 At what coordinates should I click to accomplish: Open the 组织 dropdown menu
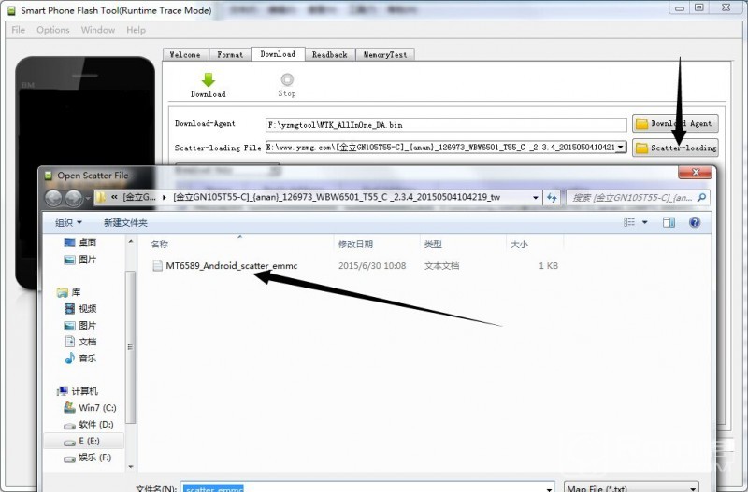(68, 222)
